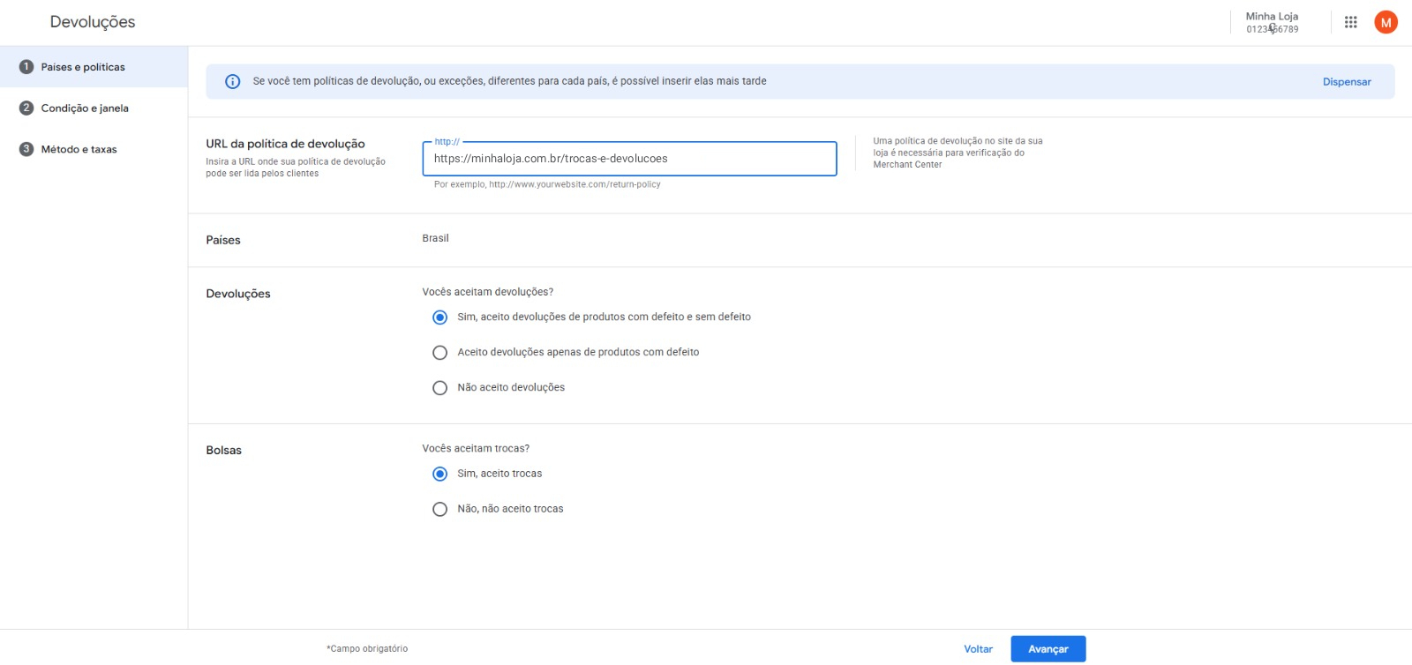Screen dimensions: 1412x665
Task: Go to 'Condição e janela' step
Action: point(85,108)
